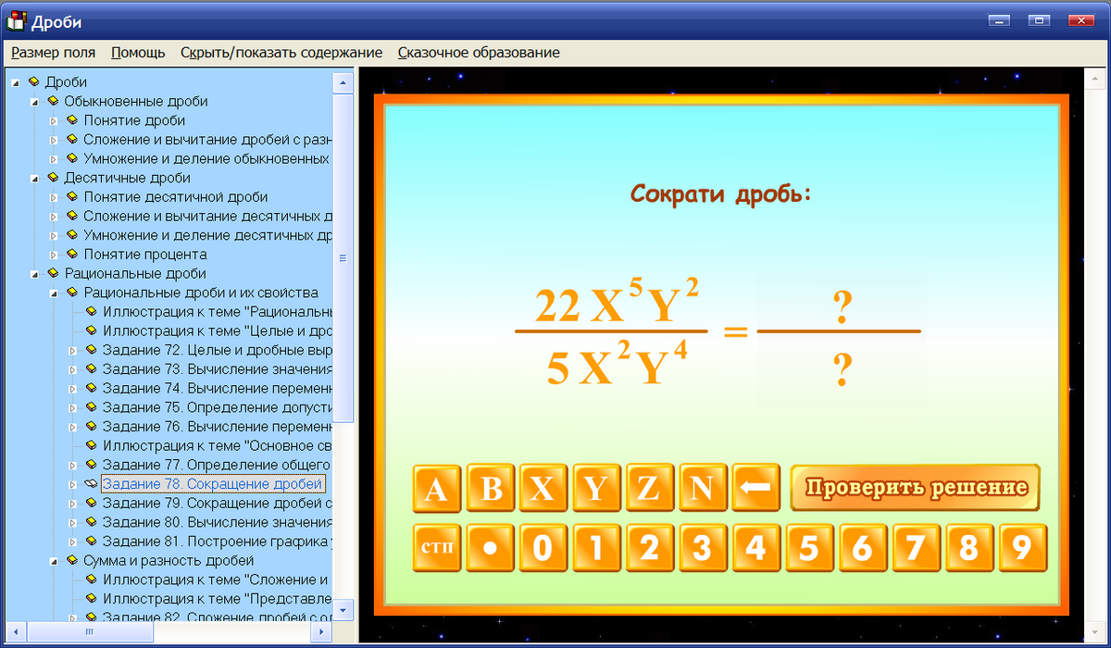Screen dimensions: 1111x648
Task: Click the letter N key button
Action: point(703,488)
